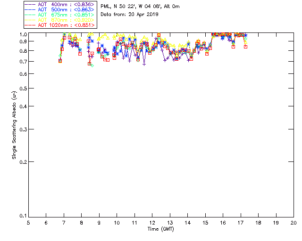Click the 19 x-axis hour label
Screen dimensions: 302x241
(276, 223)
